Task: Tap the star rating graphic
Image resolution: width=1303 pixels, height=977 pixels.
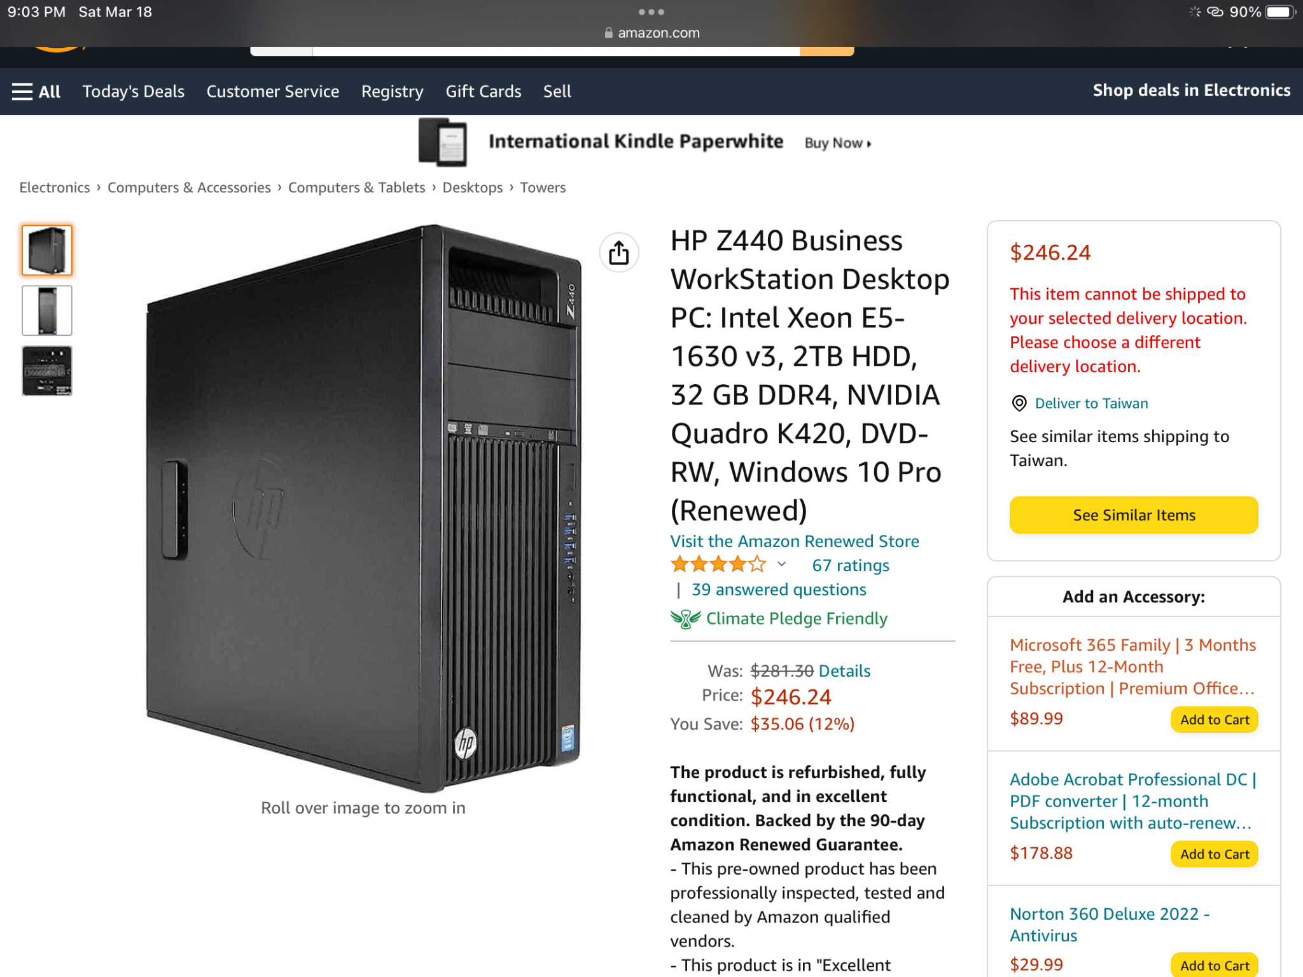Action: pyautogui.click(x=718, y=564)
